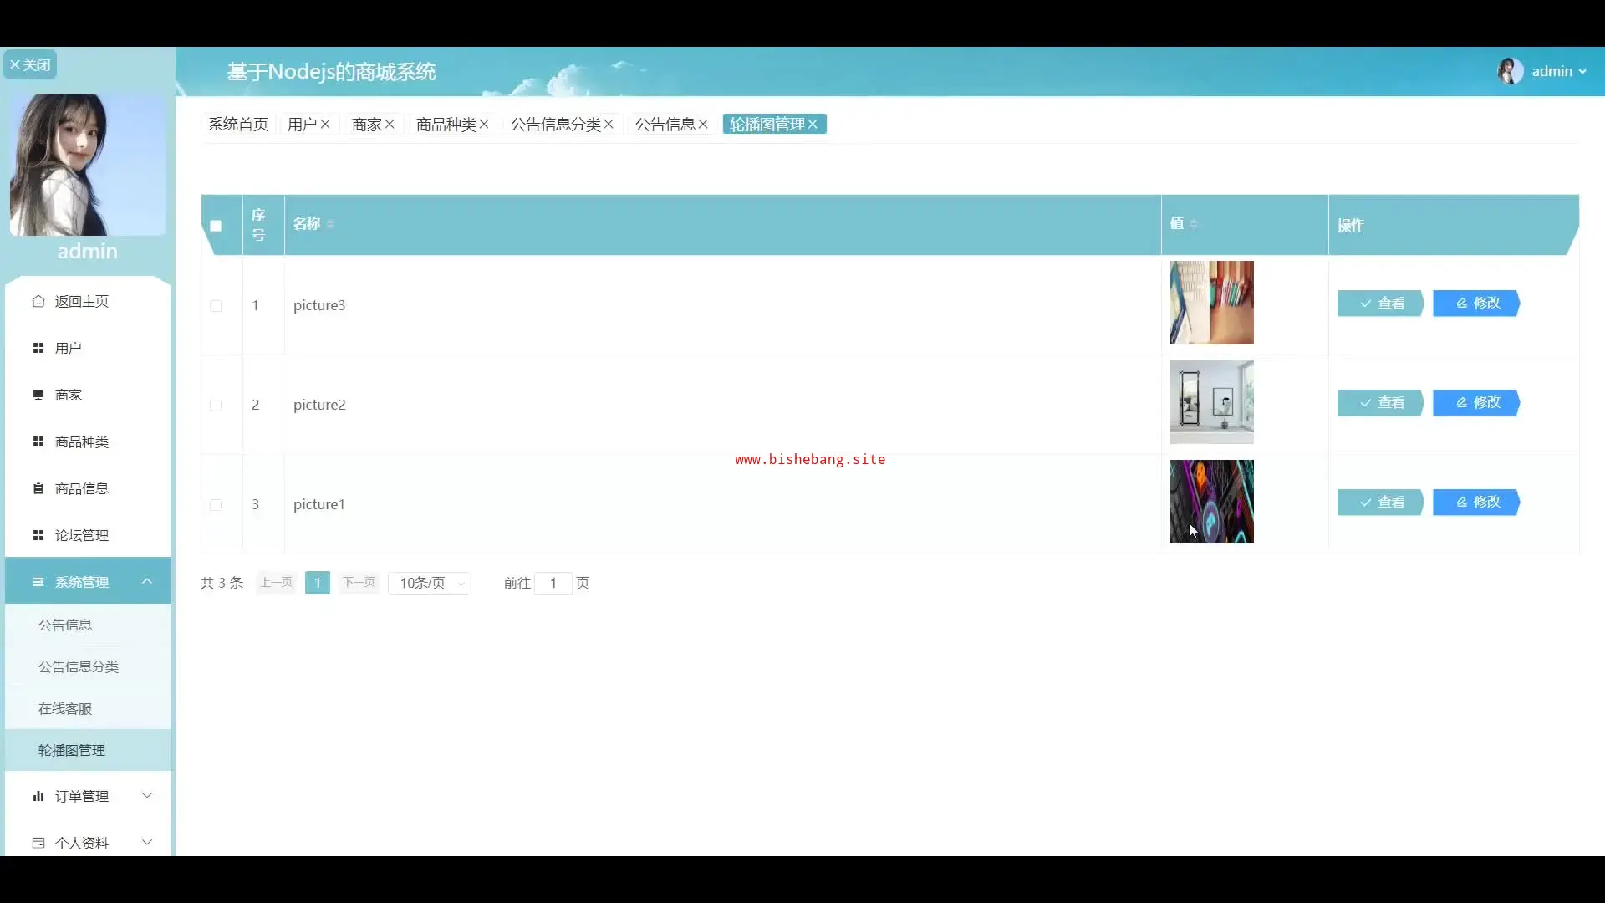This screenshot has height=903, width=1605.
Task: Close the 公告信息 tab with its X
Action: pos(703,125)
